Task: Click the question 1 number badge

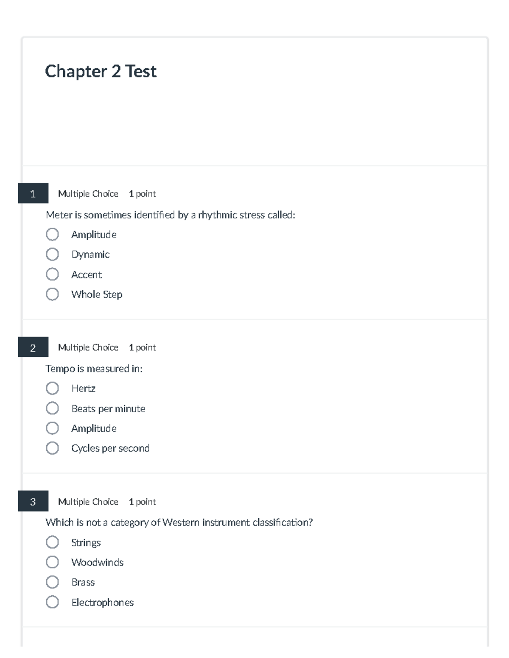Action: [33, 194]
